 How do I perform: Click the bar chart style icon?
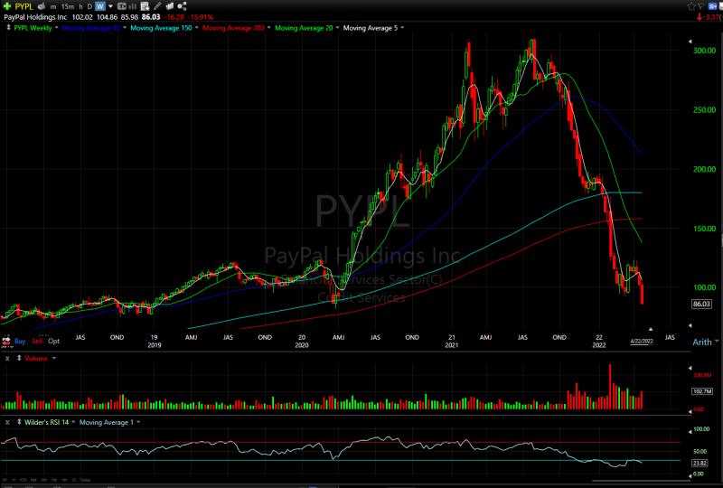point(133,6)
